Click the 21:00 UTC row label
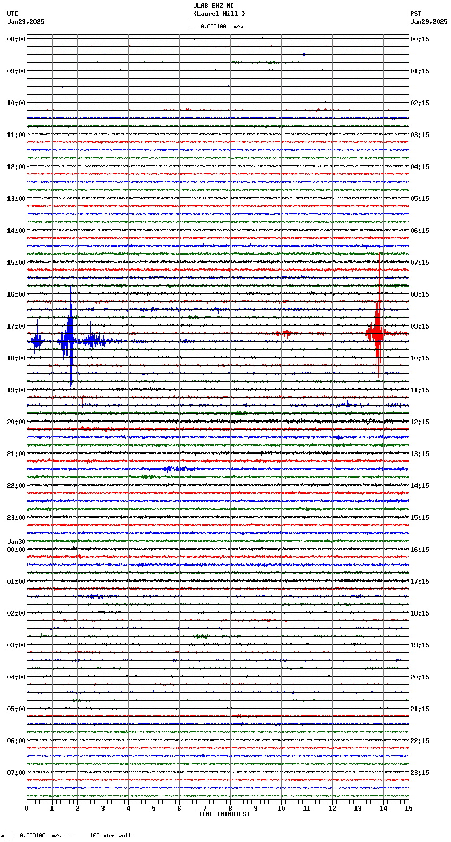Image resolution: width=451 pixels, height=842 pixels. pyautogui.click(x=16, y=454)
